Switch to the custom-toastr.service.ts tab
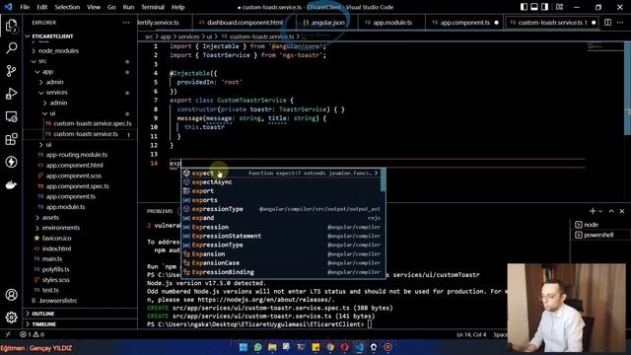This screenshot has width=631, height=355. [552, 23]
